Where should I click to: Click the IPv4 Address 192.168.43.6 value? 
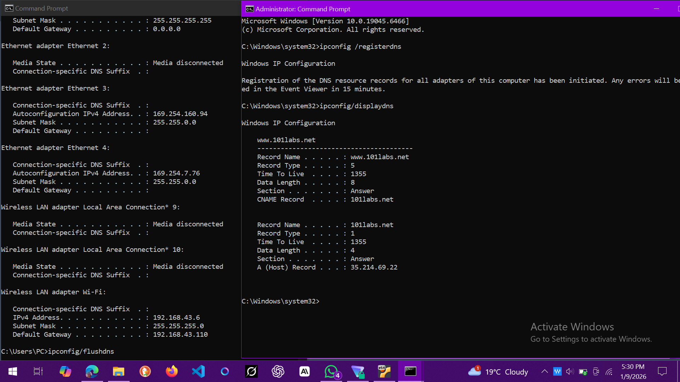tap(176, 317)
